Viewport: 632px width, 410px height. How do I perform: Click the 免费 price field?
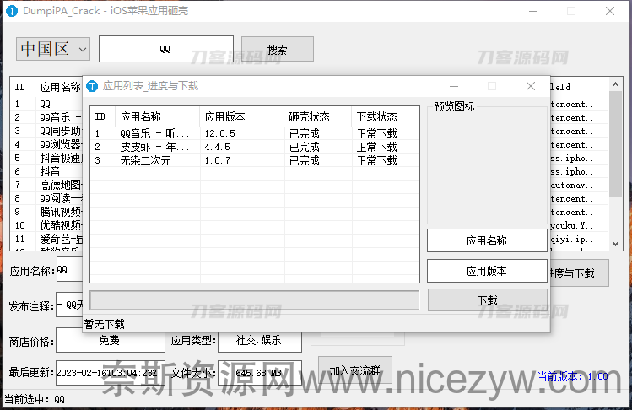tap(110, 341)
